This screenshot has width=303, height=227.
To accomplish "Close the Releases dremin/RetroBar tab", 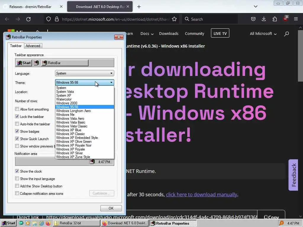I will pyautogui.click(x=61, y=7).
